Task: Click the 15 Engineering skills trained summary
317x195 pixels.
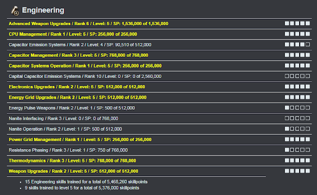Action: coord(86,182)
